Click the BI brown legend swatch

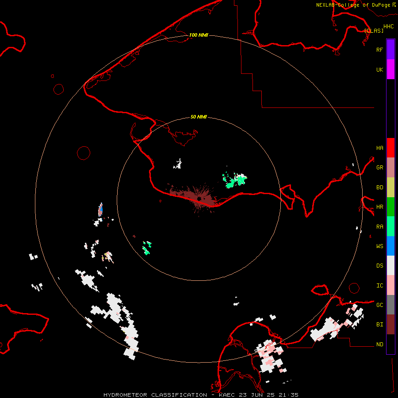pyautogui.click(x=390, y=325)
